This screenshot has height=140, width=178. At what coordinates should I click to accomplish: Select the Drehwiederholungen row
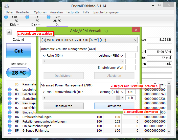(87, 117)
